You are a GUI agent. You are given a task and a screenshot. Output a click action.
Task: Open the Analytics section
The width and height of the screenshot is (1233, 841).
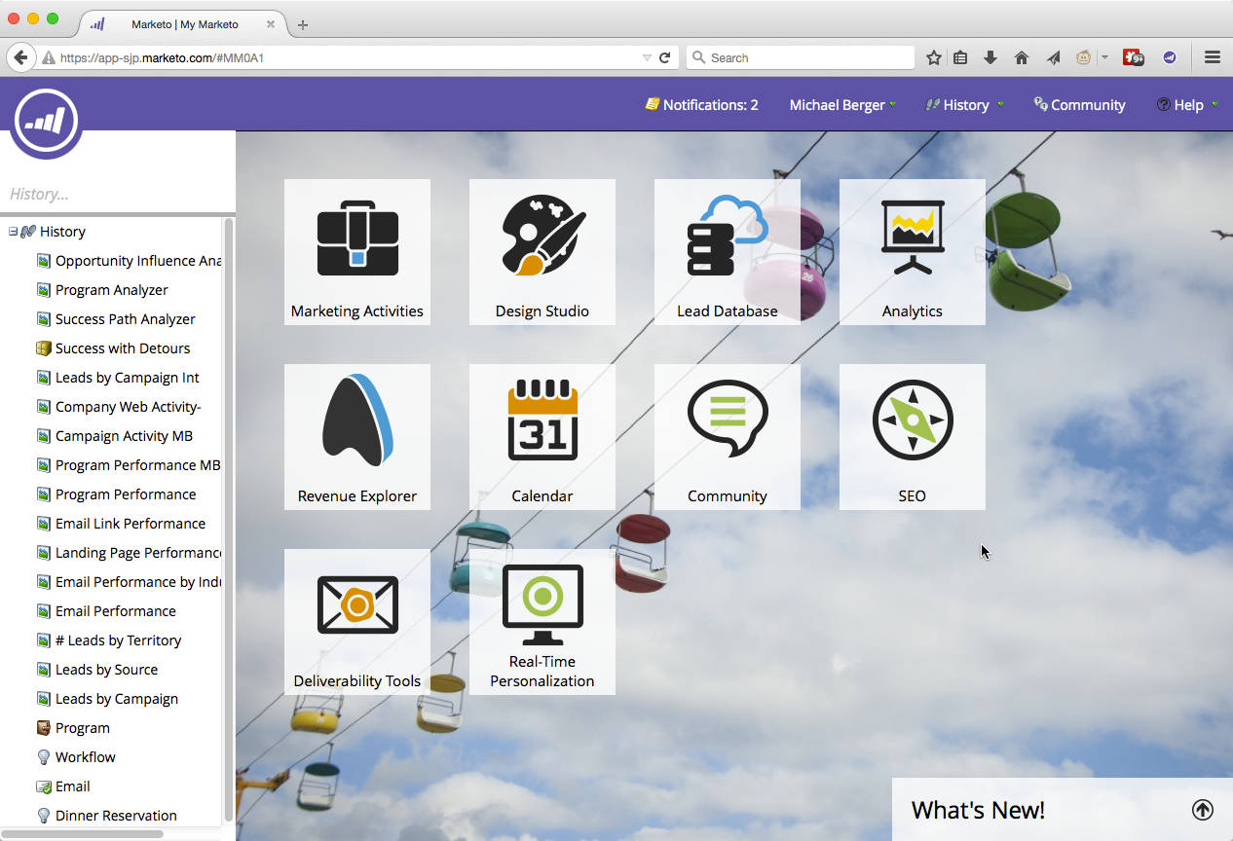[x=912, y=251]
